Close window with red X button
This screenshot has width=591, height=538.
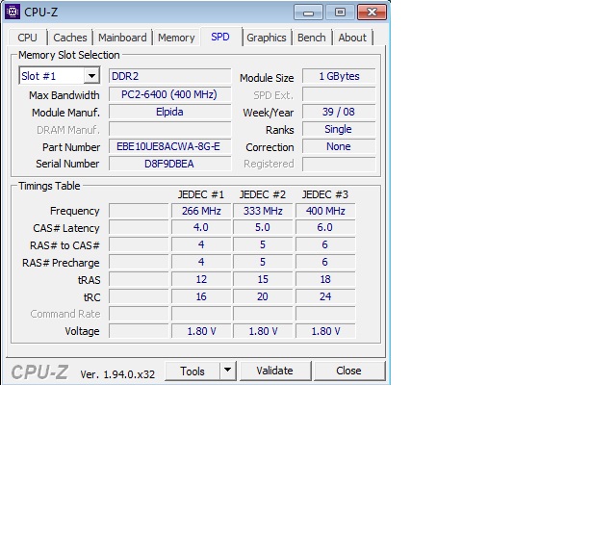[372, 13]
